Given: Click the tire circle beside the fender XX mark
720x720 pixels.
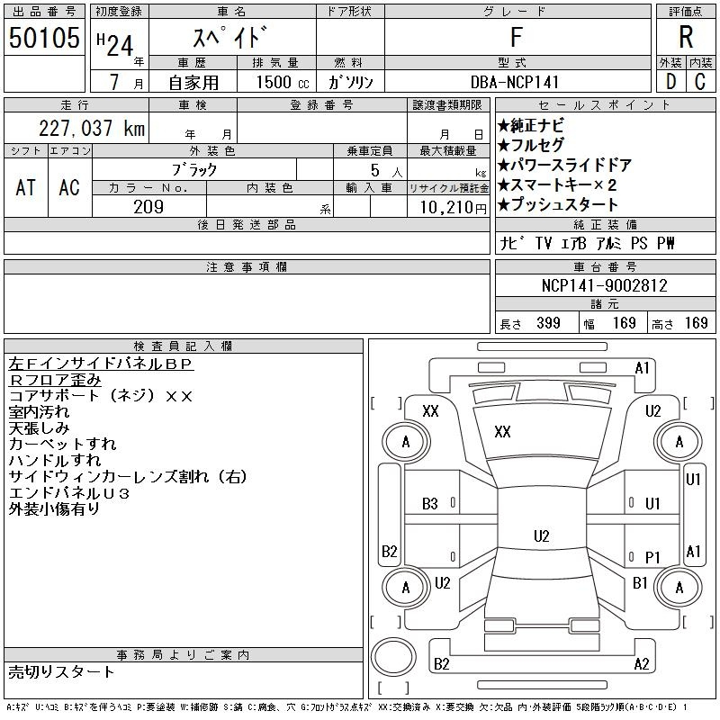Looking at the screenshot, I should pos(406,442).
